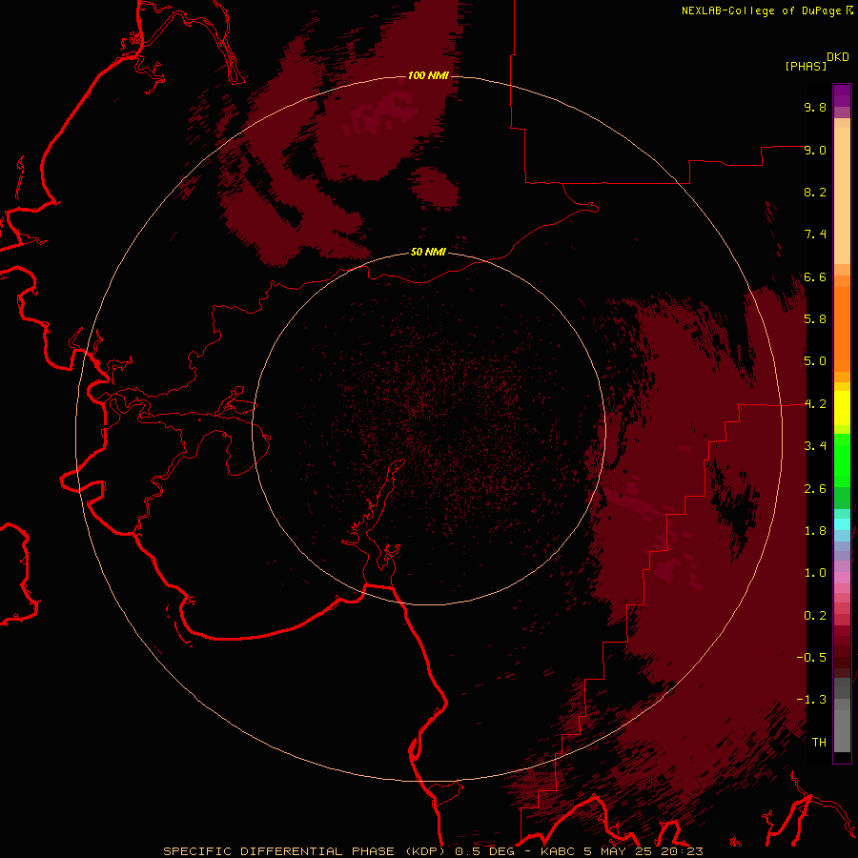
Task: Click the [PHAS] units label
Action: pos(806,66)
